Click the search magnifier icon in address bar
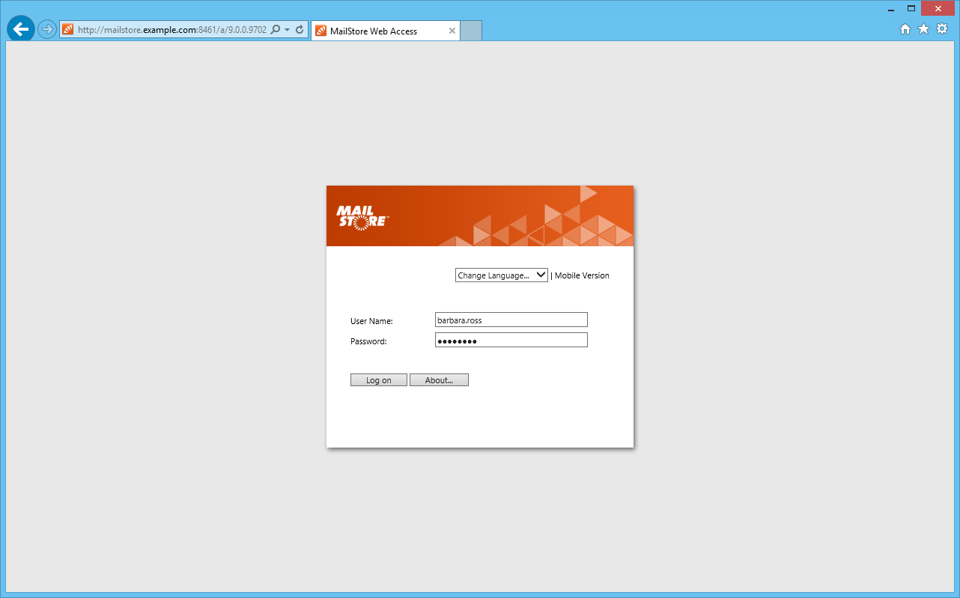960x598 pixels. pyautogui.click(x=276, y=30)
